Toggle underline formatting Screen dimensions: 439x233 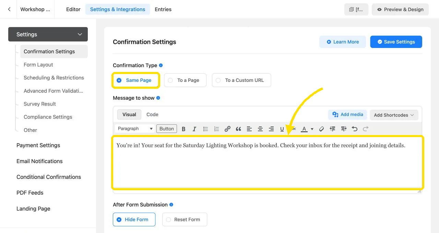[282, 129]
